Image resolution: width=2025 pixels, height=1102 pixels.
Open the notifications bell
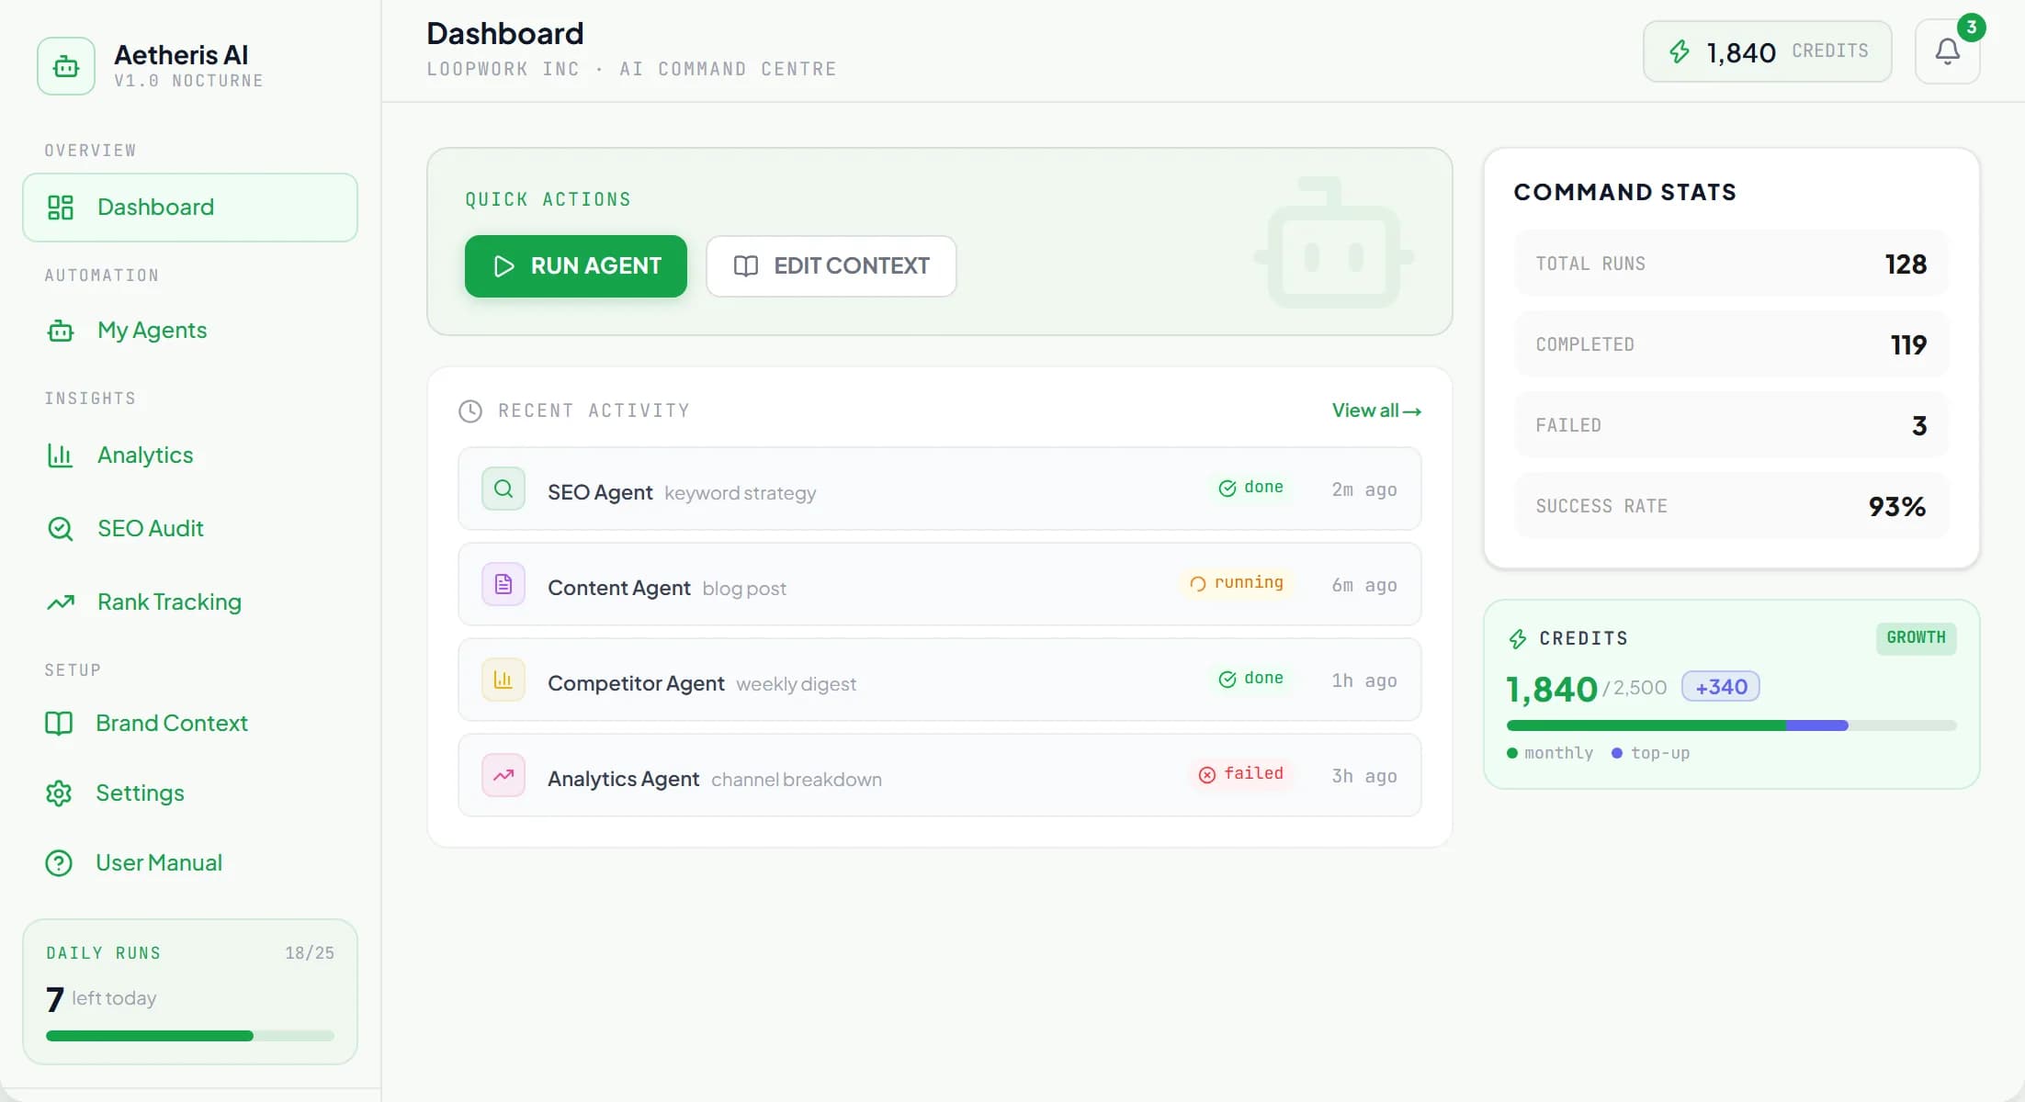pyautogui.click(x=1947, y=51)
